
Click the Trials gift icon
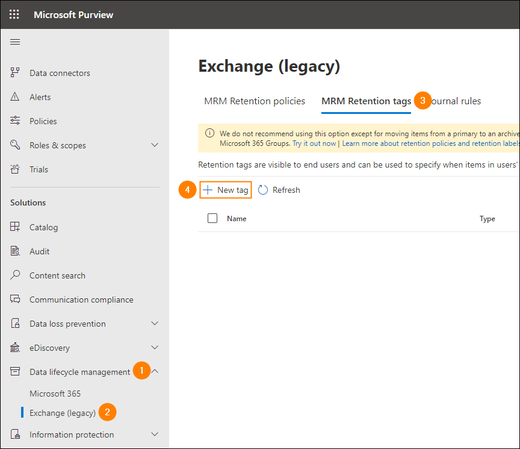click(15, 169)
